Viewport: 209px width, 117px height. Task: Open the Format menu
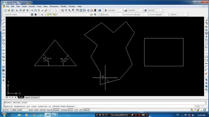[x=32, y=6]
